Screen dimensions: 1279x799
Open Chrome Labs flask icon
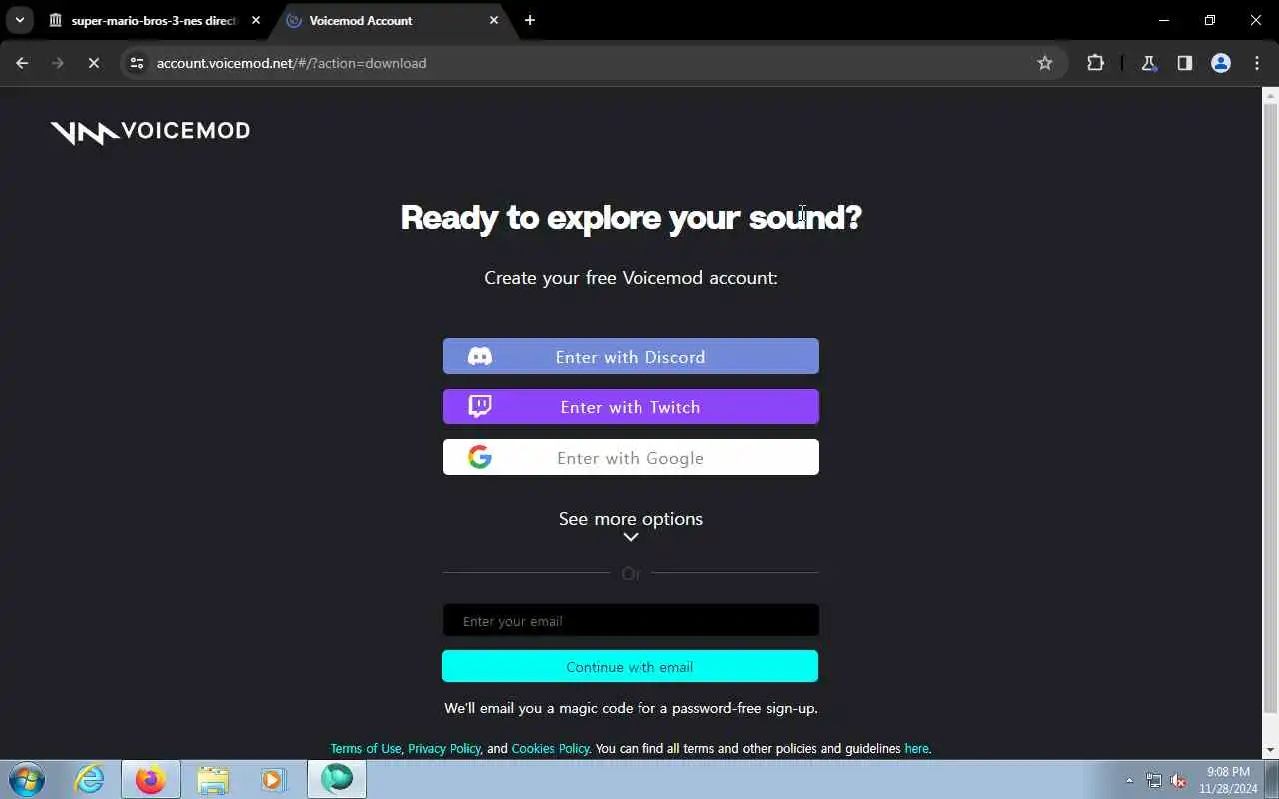(1149, 63)
